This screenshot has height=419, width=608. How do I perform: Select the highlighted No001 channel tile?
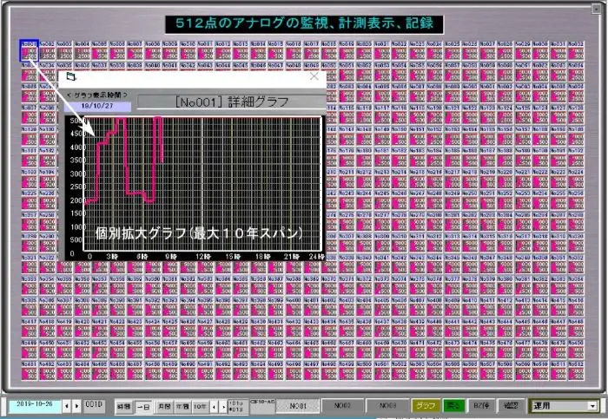[29, 49]
